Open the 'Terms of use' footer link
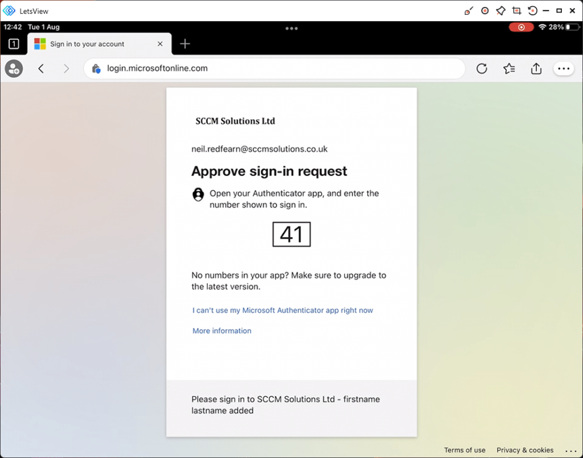Viewport: 583px width, 458px height. tap(465, 450)
